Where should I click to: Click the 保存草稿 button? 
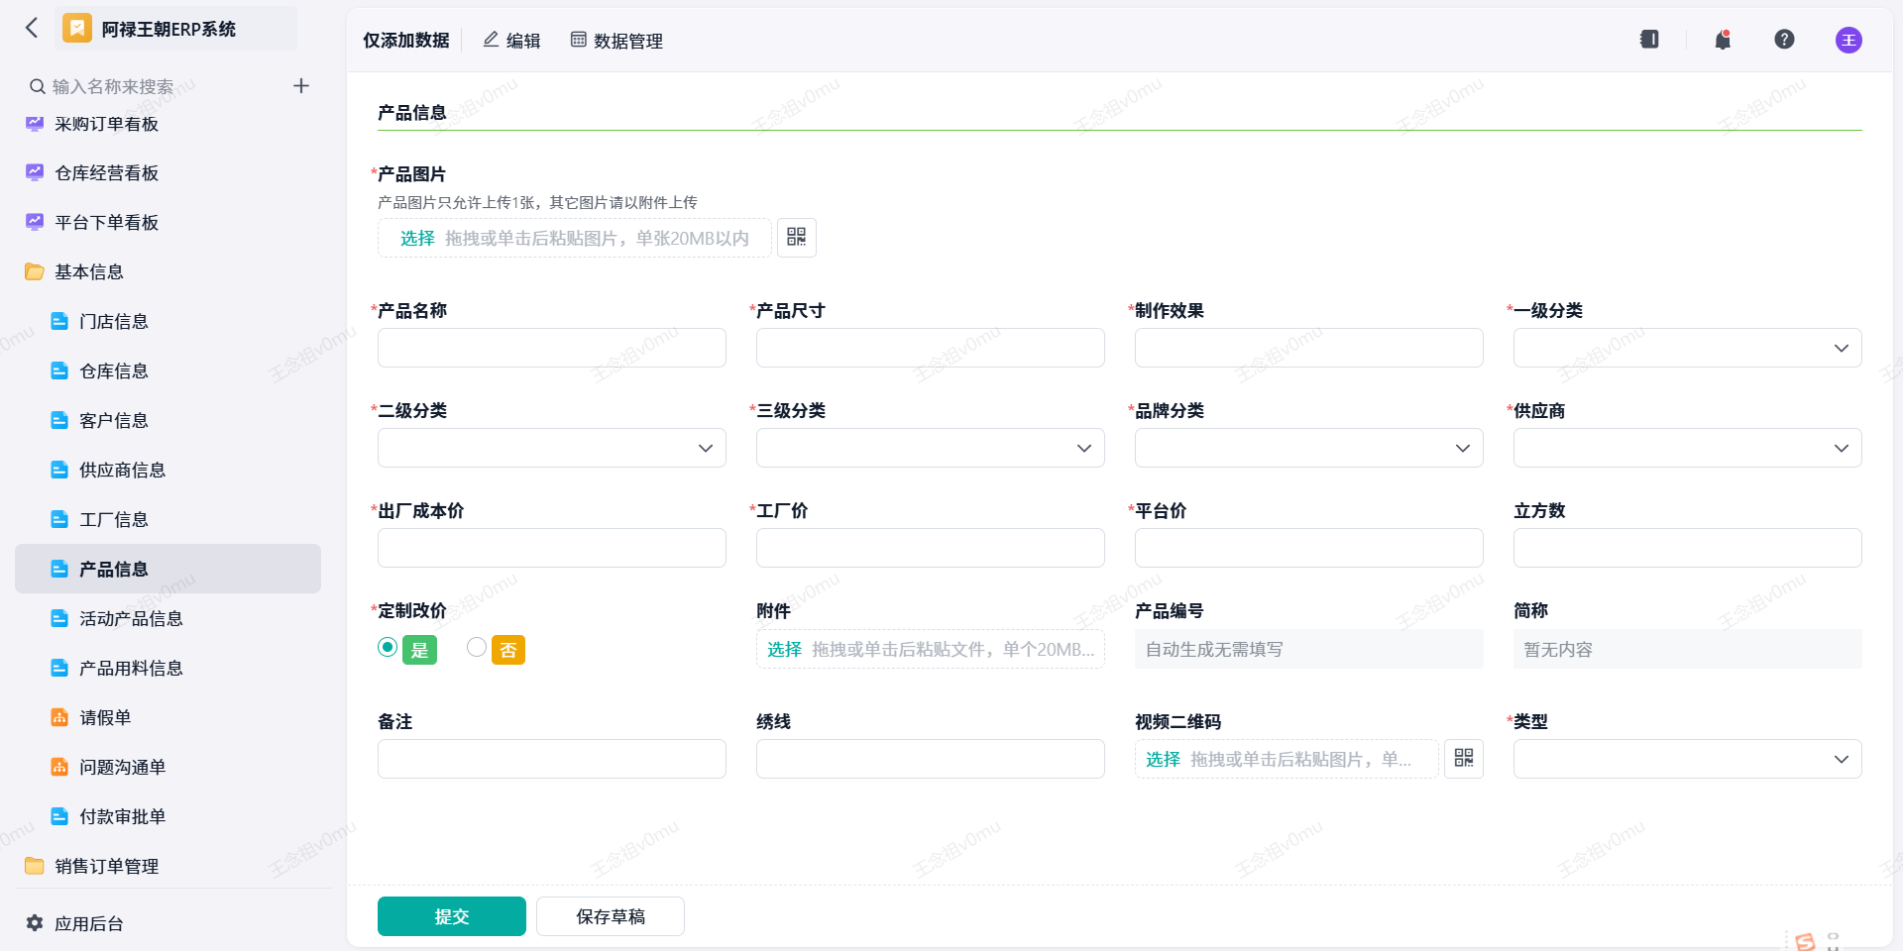click(611, 916)
